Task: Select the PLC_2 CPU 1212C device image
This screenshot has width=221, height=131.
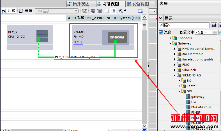Action: coord(42,36)
